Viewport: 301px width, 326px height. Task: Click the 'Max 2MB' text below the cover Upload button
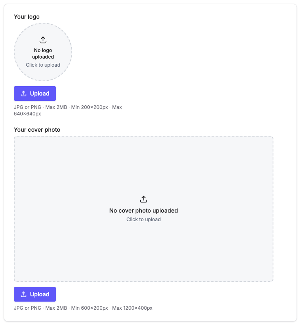tap(56, 308)
